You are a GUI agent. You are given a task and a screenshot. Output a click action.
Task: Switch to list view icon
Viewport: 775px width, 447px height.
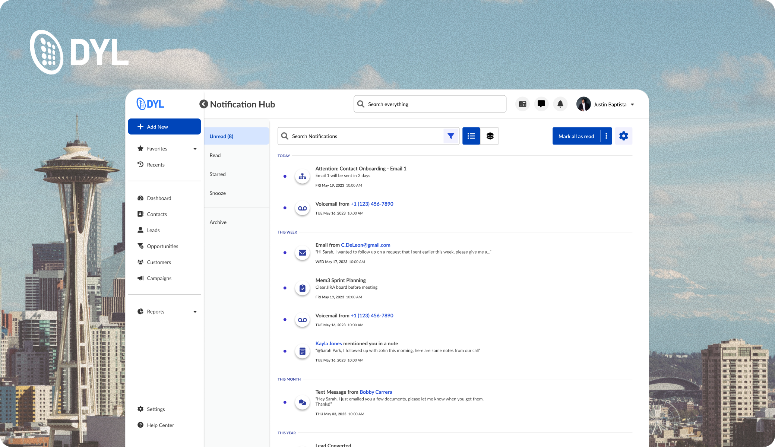pos(471,136)
